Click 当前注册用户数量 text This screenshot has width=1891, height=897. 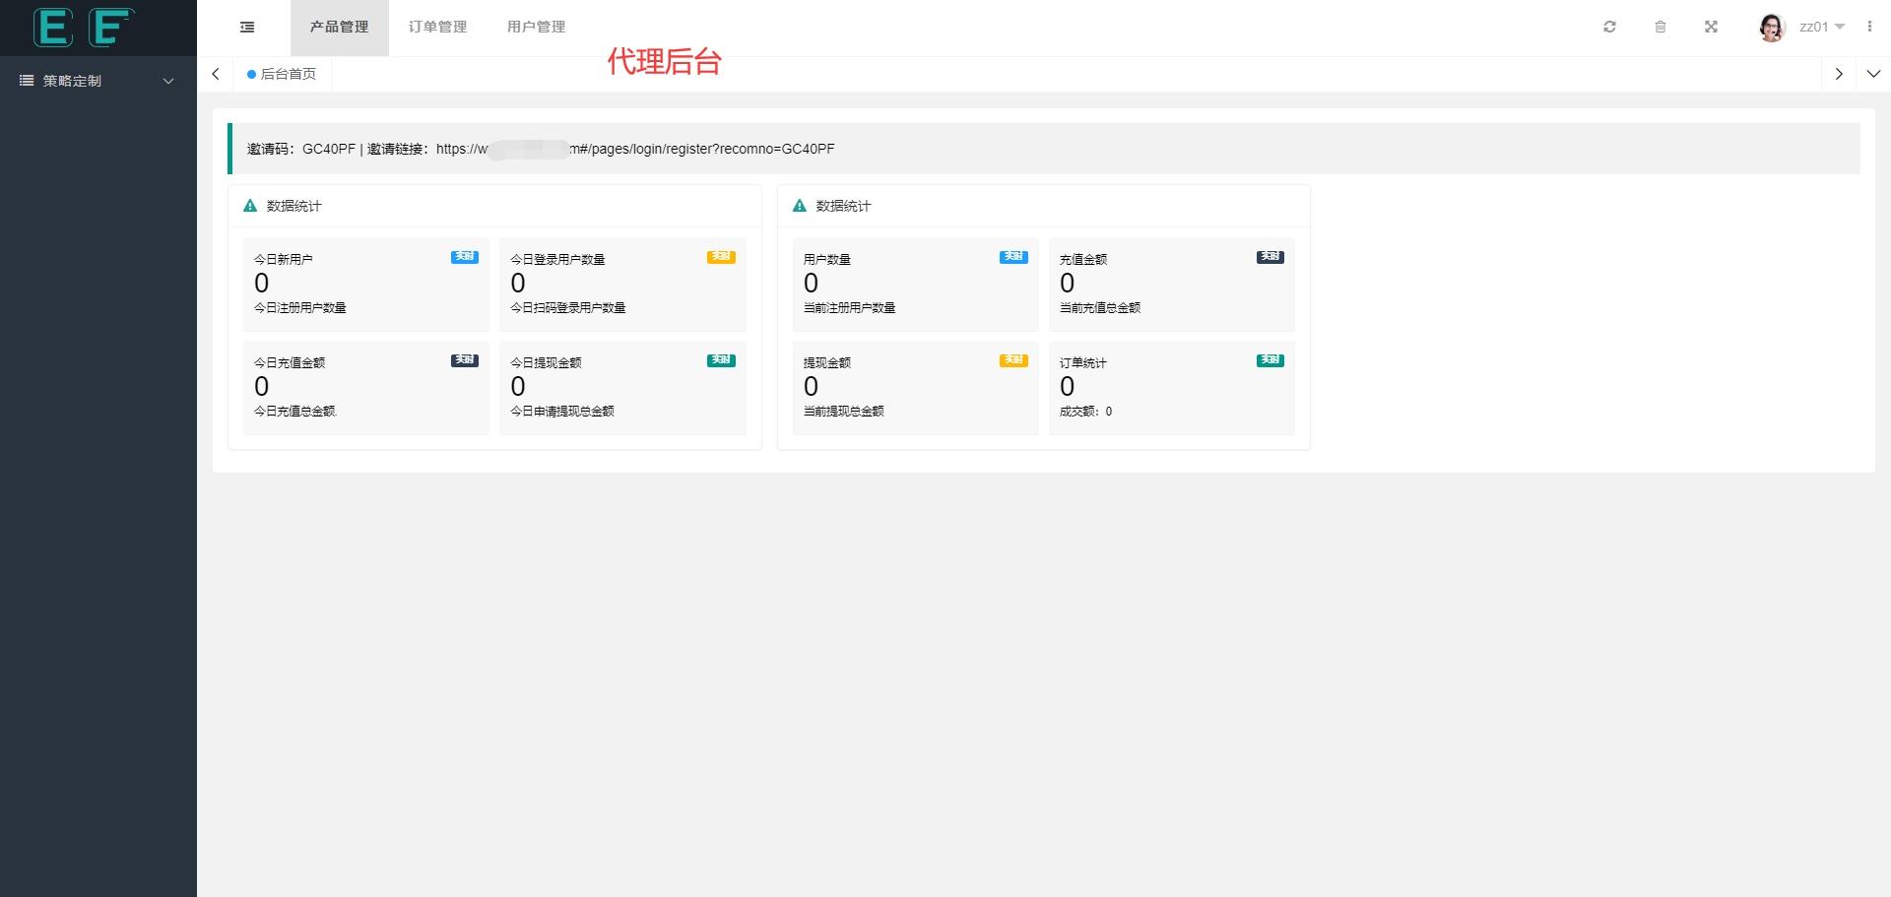(850, 308)
